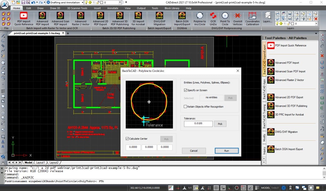Run Overkill Verticies tool

click(237, 19)
